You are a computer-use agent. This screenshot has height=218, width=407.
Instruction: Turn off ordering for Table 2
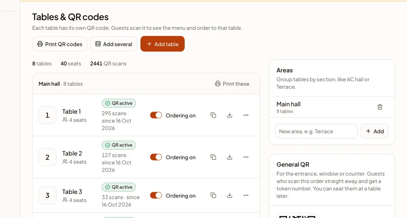pos(156,157)
